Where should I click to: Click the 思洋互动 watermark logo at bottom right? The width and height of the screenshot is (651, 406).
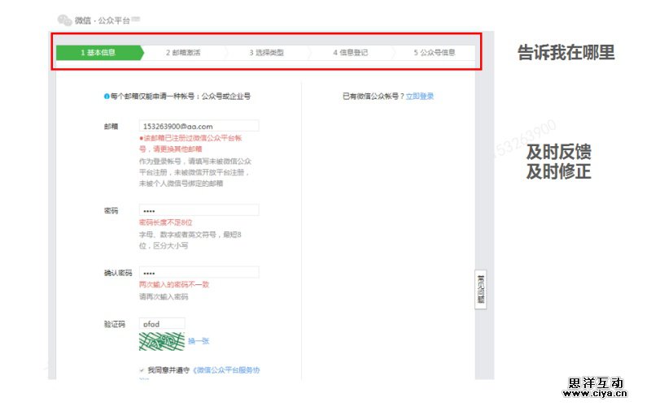(x=596, y=387)
